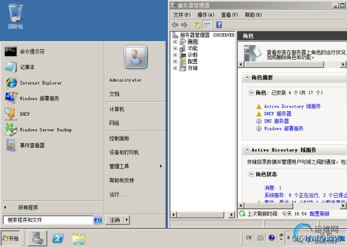
Task: Click the 消息: 1 link
Action: (x=272, y=188)
